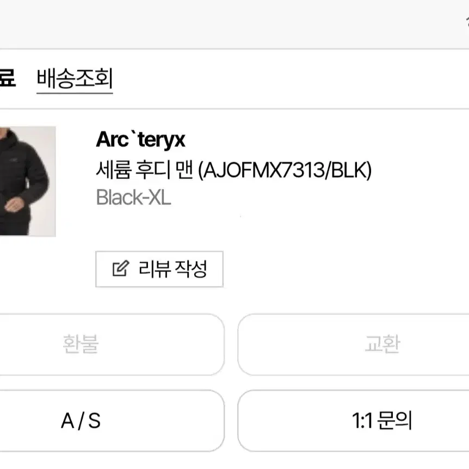Image resolution: width=469 pixels, height=469 pixels.
Task: Select the 환불 refund button
Action: [112, 344]
